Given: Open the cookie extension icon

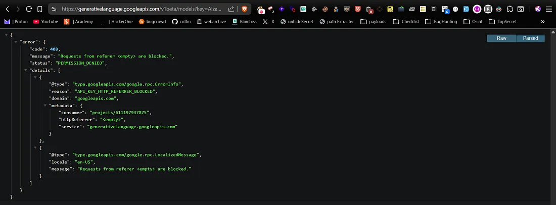Looking at the screenshot, I should coord(325,9).
